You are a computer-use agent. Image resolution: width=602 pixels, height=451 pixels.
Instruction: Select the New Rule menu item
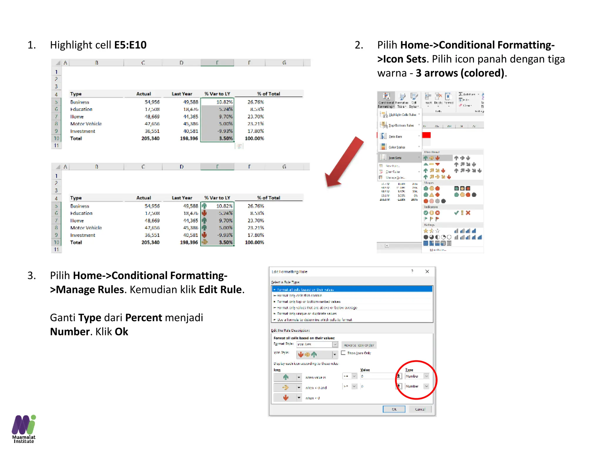[x=400, y=166]
